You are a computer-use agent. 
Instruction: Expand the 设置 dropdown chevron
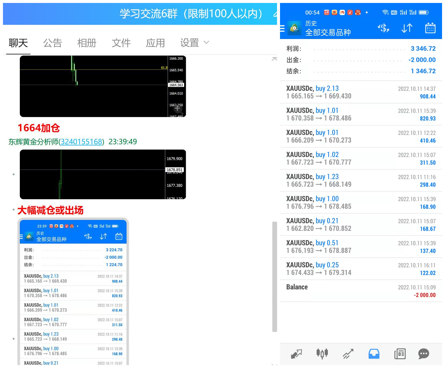[x=206, y=43]
